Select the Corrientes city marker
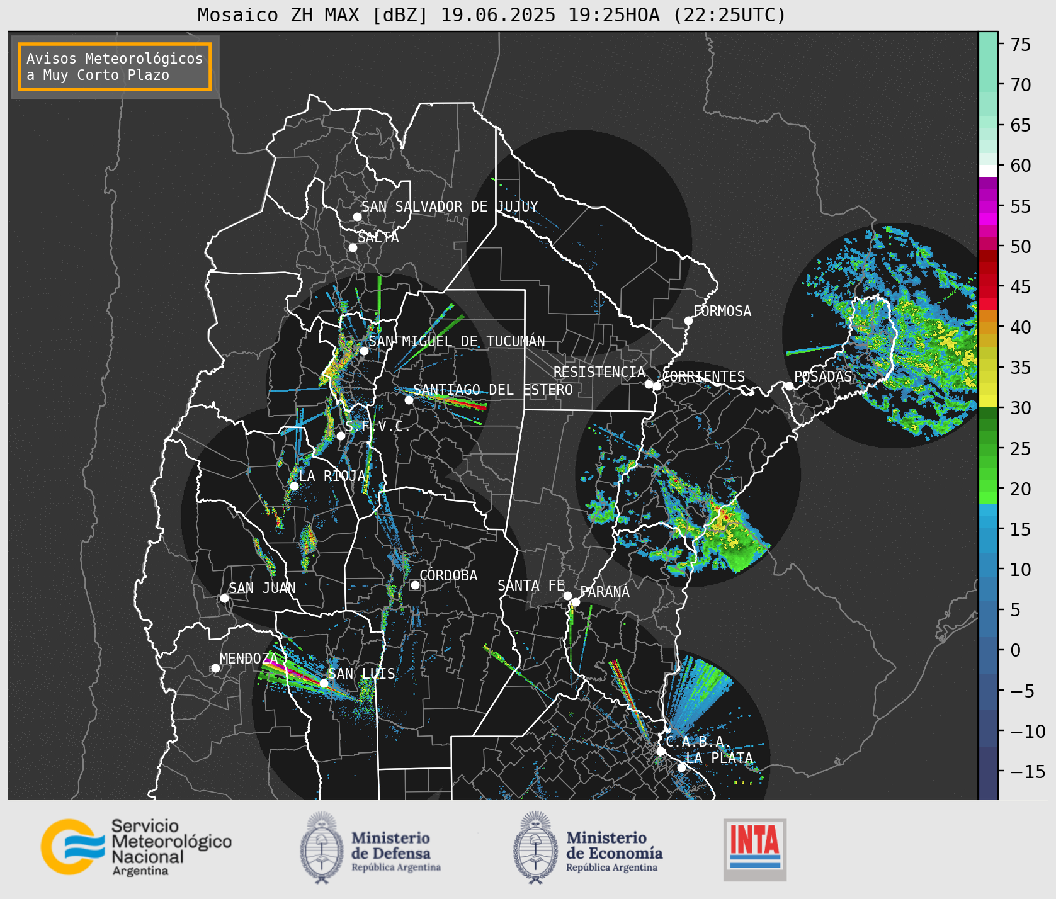 click(657, 386)
